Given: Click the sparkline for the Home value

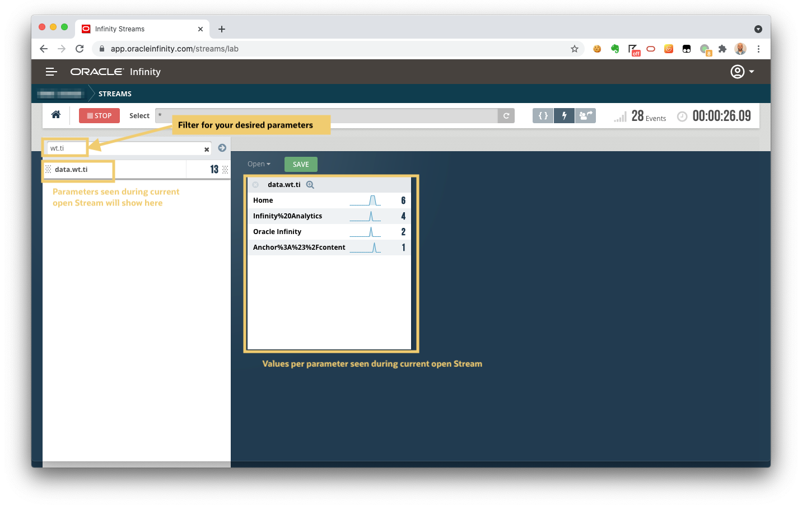Looking at the screenshot, I should click(x=365, y=200).
